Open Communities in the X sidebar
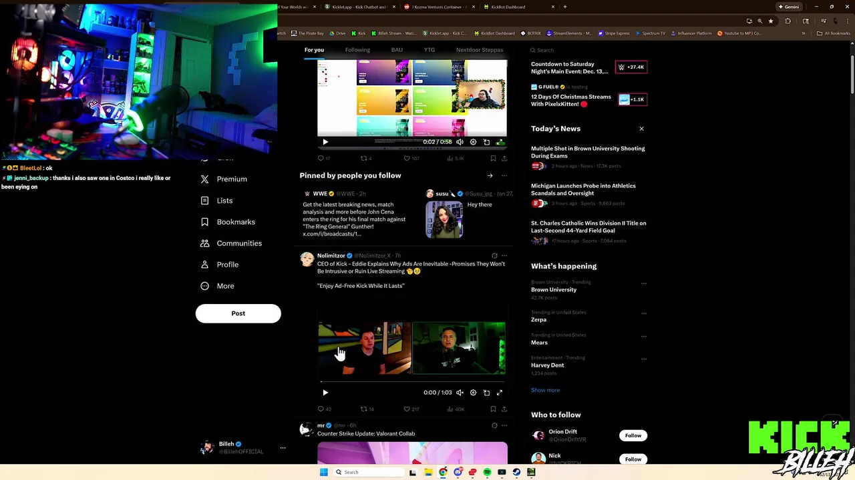855x480 pixels. coord(231,243)
